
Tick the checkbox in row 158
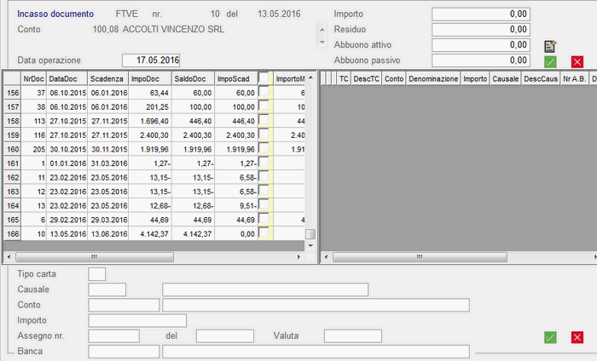[x=264, y=120]
